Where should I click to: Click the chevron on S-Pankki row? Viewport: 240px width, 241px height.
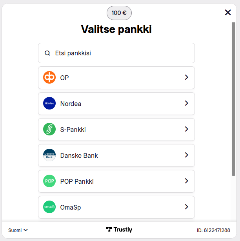pyautogui.click(x=187, y=129)
